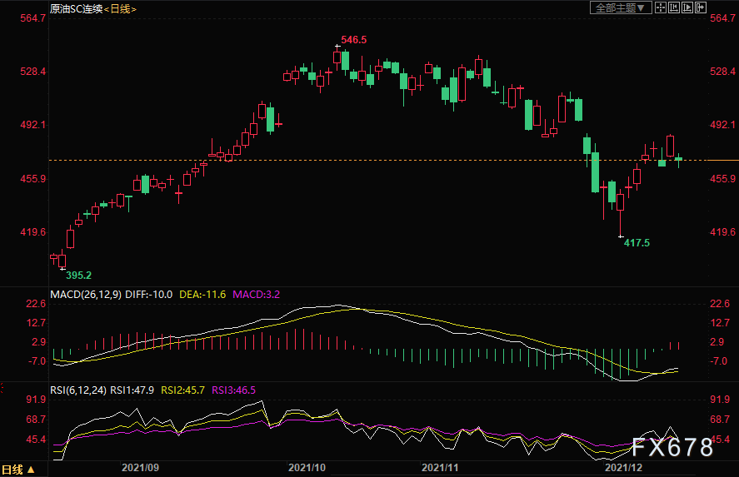The width and height of the screenshot is (739, 477).
Task: Click the right axis 492.1 label
Action: tap(723, 125)
